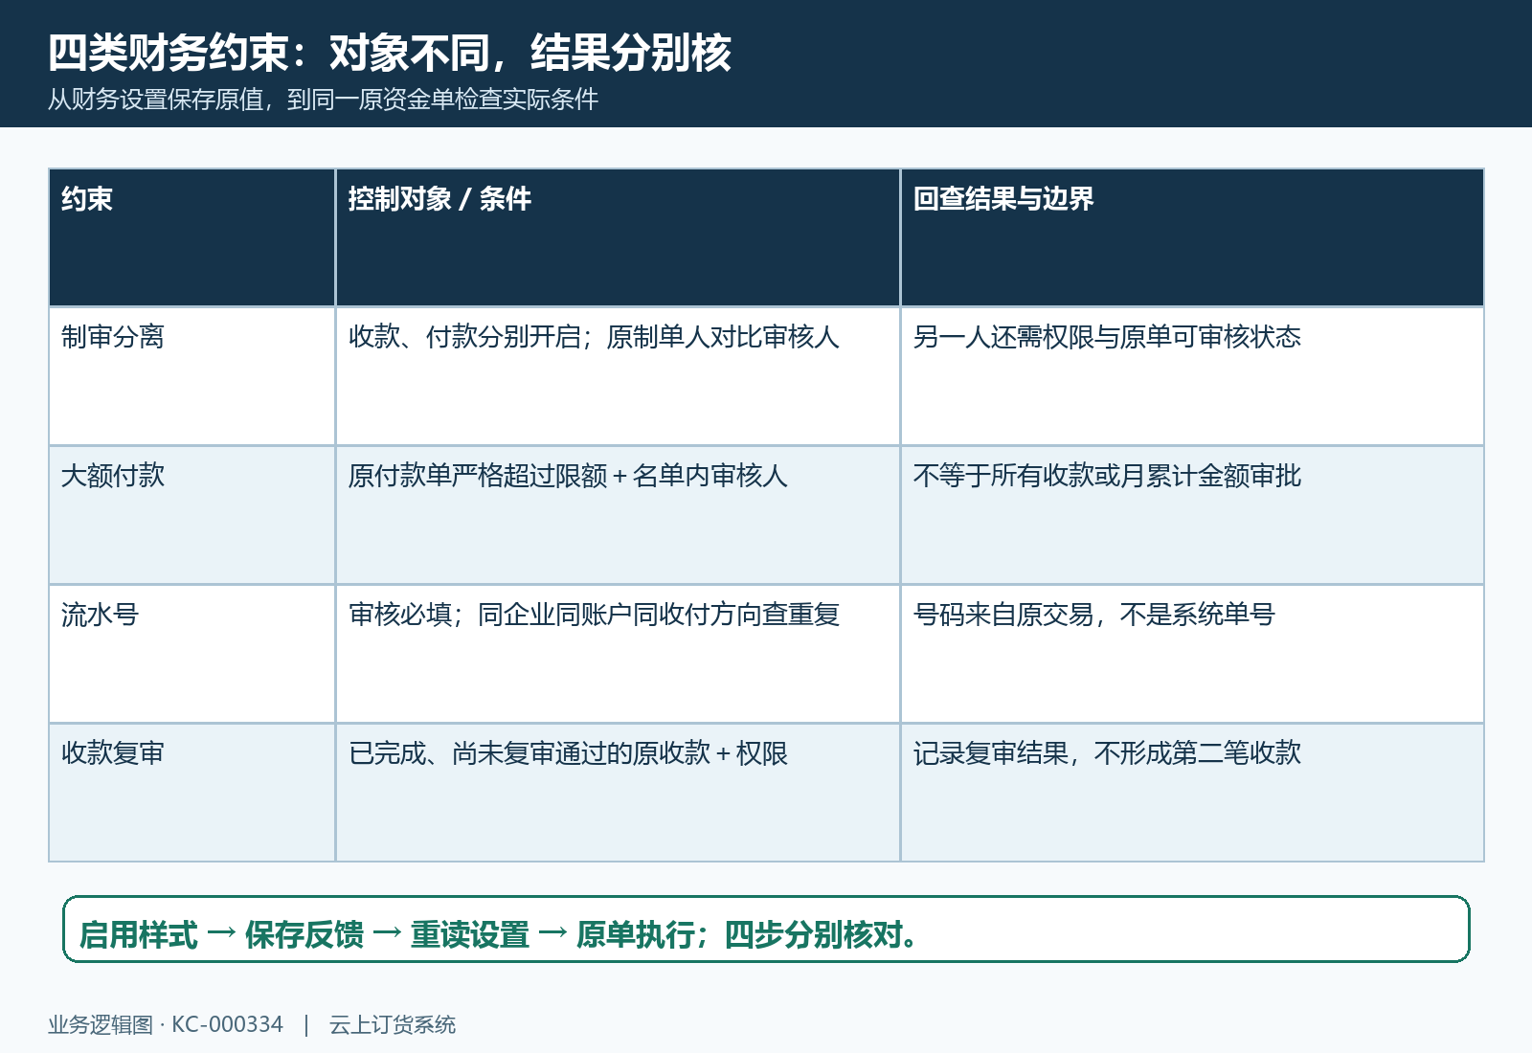Select the 回查结果与边界 column header
Image resolution: width=1532 pixels, height=1053 pixels.
[x=1192, y=237]
